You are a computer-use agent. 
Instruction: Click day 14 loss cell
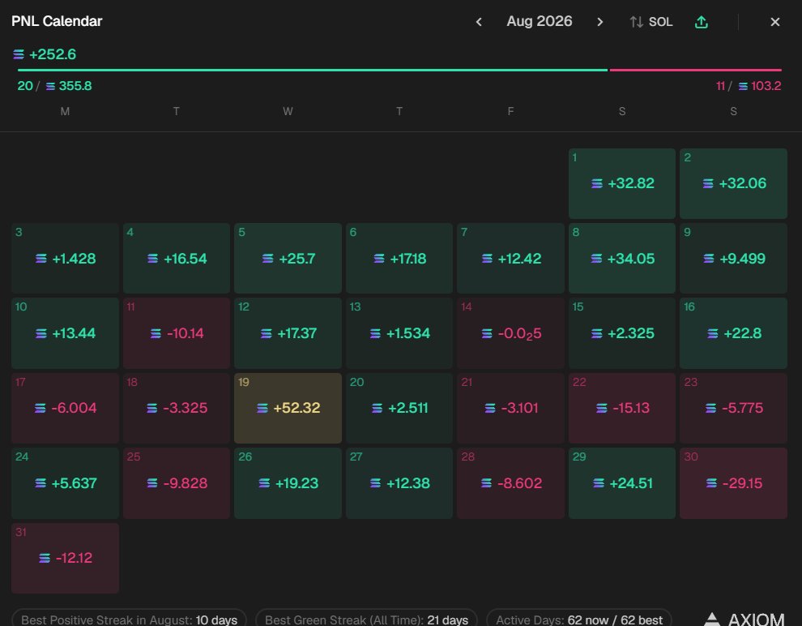coord(510,333)
